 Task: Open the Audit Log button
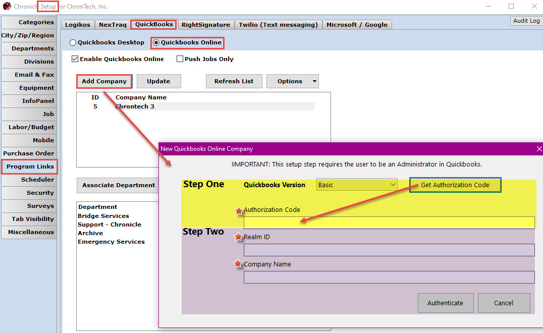pyautogui.click(x=526, y=21)
